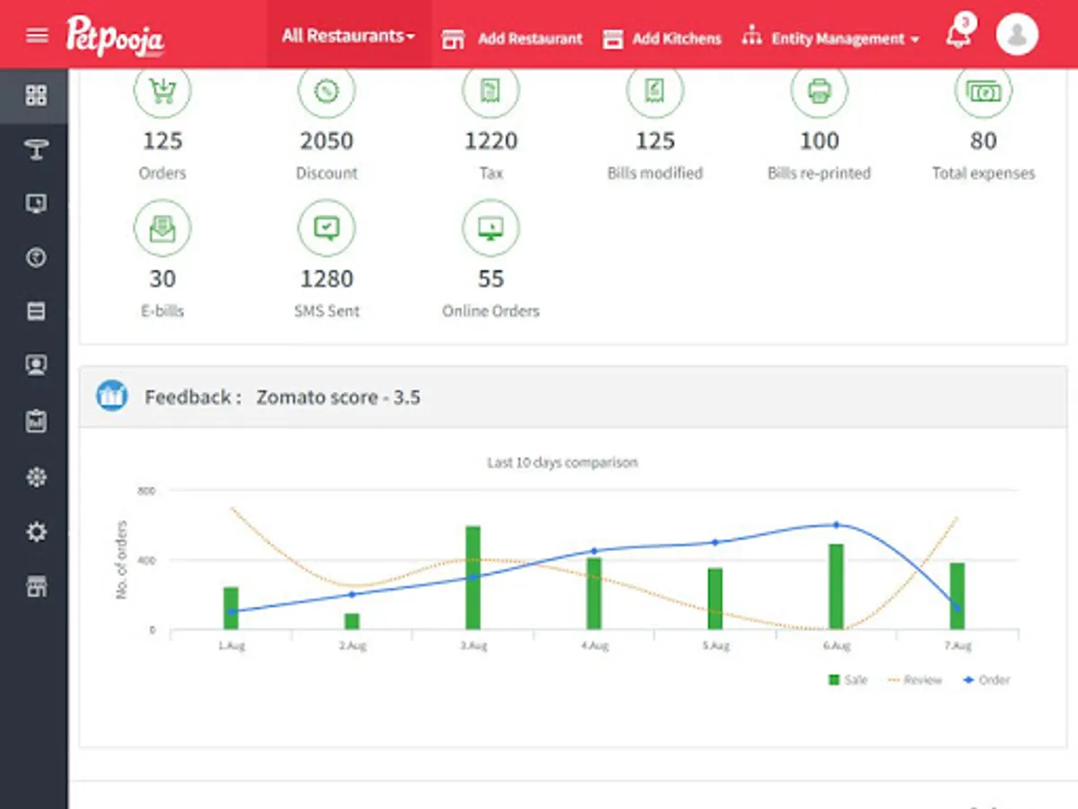The height and width of the screenshot is (809, 1078).
Task: Click the Total expenses money icon
Action: 984,91
